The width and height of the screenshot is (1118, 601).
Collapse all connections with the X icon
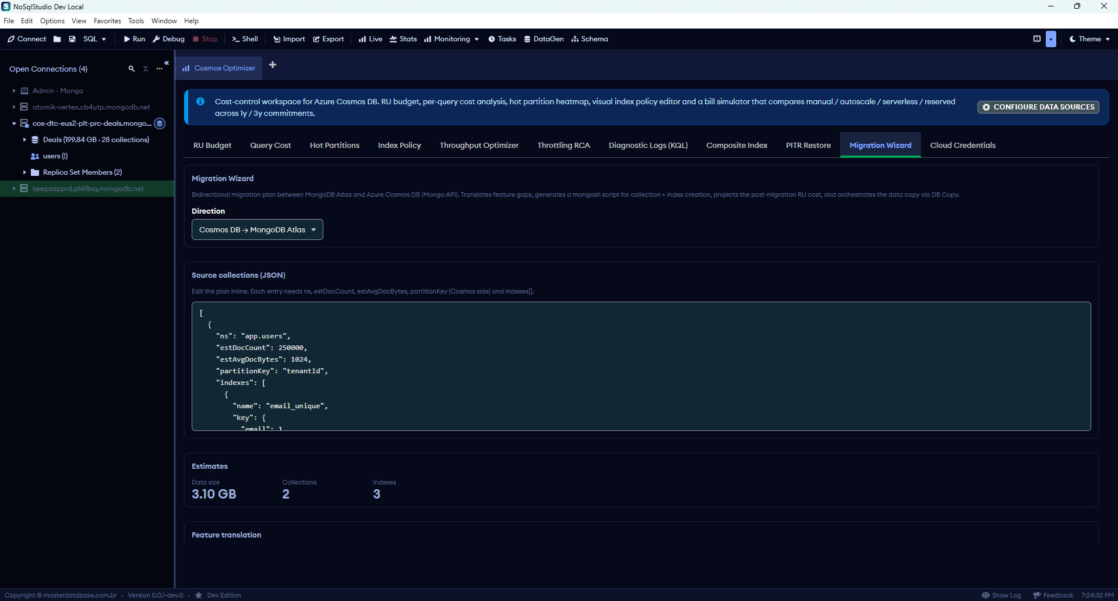click(146, 69)
